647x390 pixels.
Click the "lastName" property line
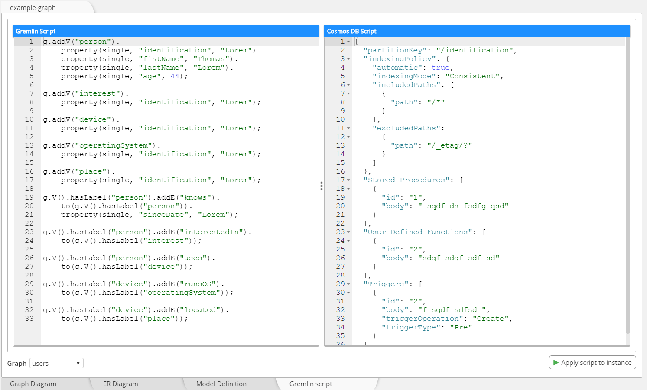point(147,68)
